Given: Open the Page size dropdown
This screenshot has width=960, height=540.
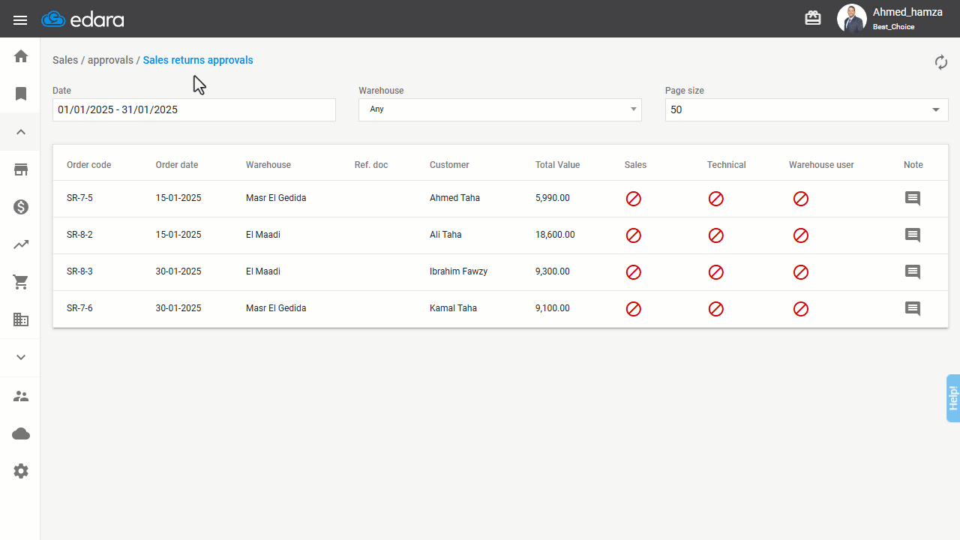Looking at the screenshot, I should pyautogui.click(x=807, y=109).
